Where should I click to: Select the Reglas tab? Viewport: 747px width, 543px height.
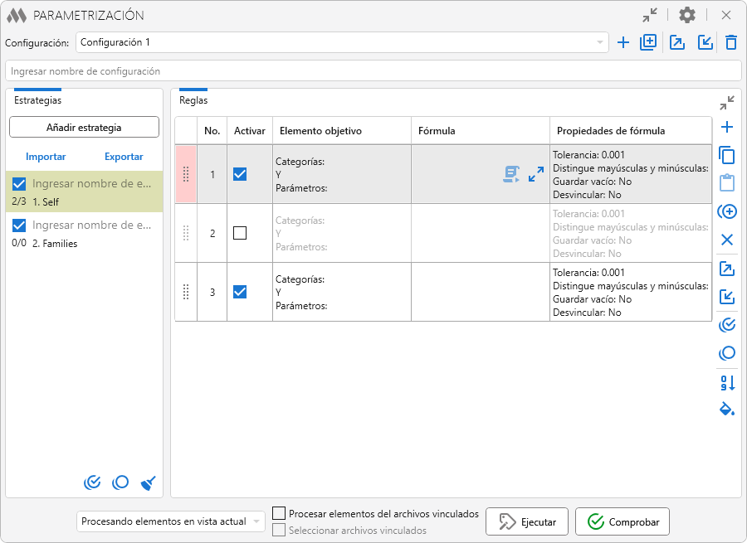tap(193, 100)
